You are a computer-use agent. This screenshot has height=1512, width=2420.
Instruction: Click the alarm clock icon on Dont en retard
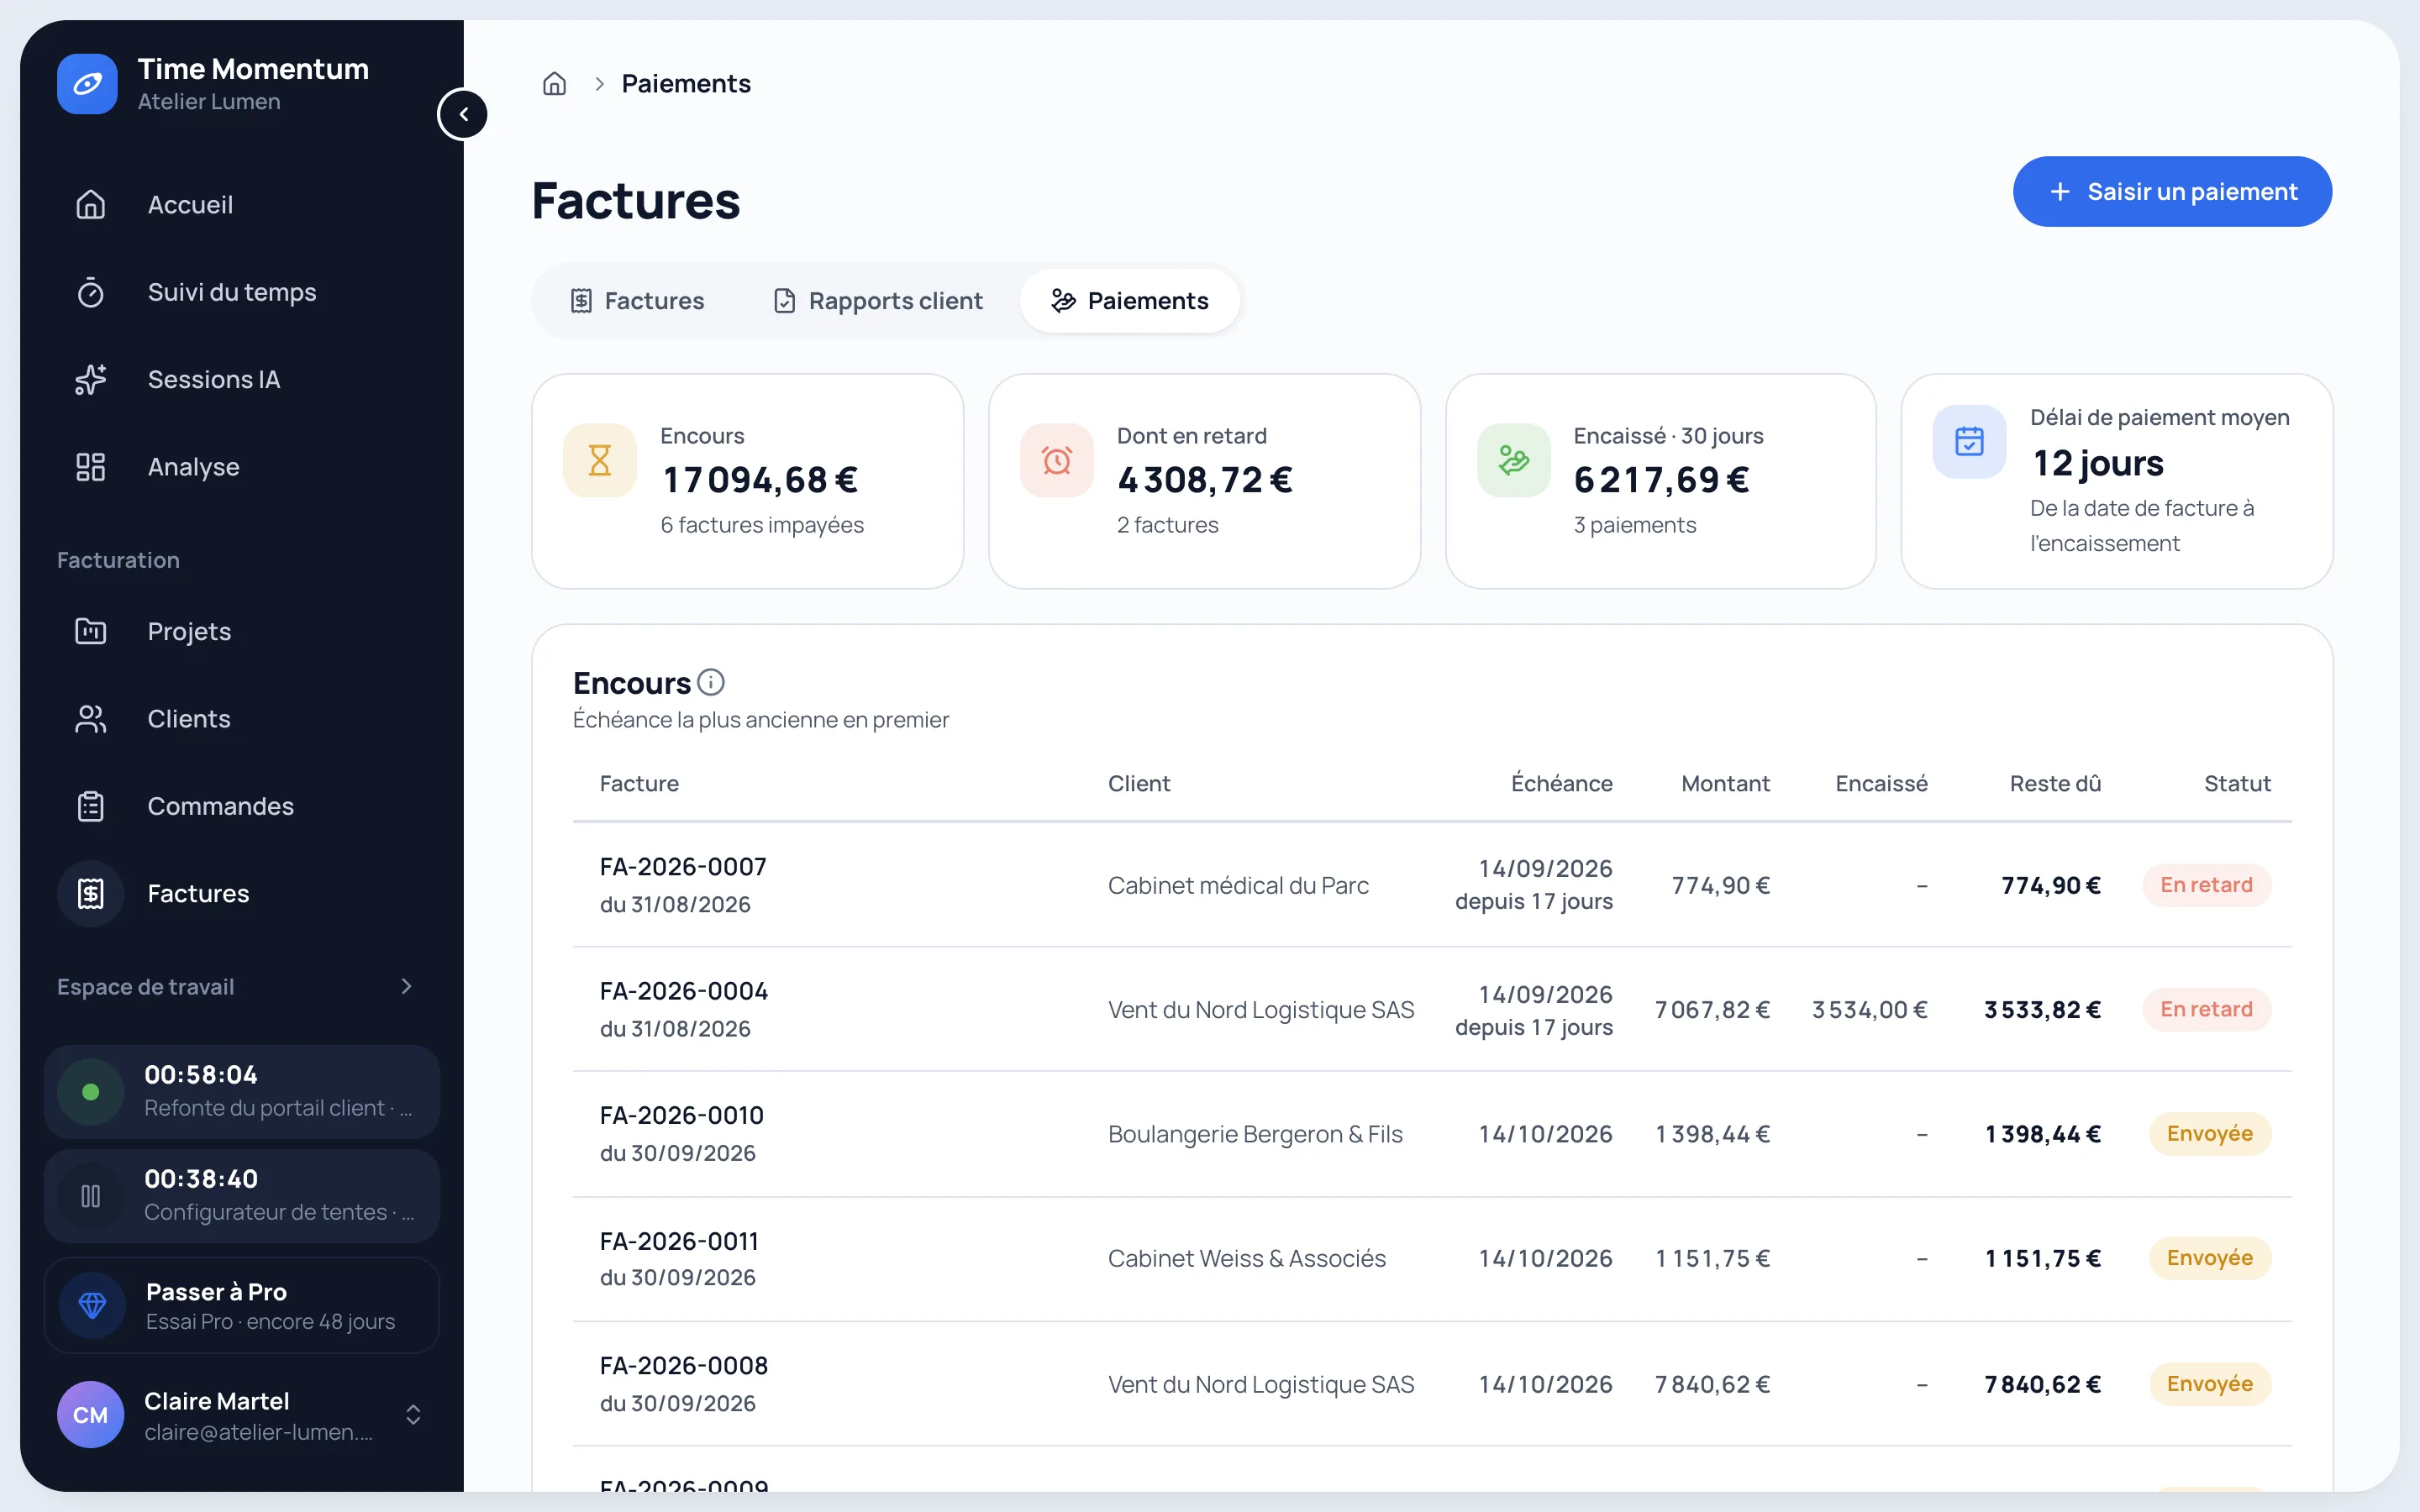click(1057, 461)
